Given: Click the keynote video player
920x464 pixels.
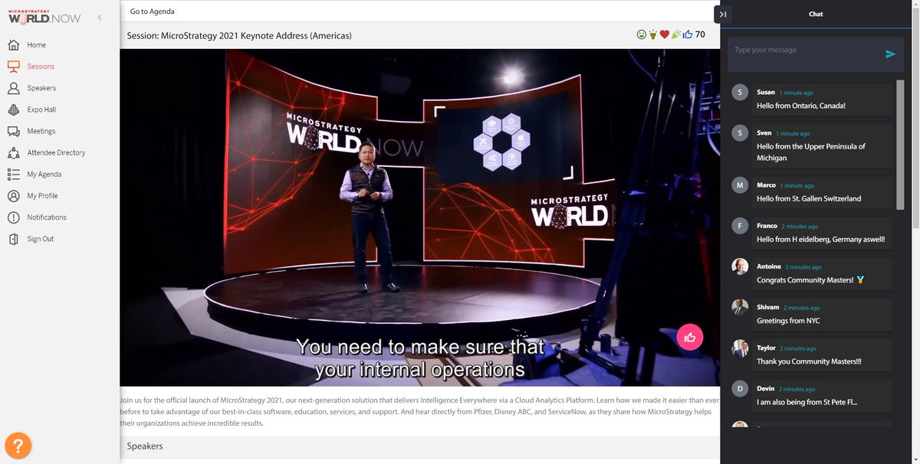Looking at the screenshot, I should 419,217.
